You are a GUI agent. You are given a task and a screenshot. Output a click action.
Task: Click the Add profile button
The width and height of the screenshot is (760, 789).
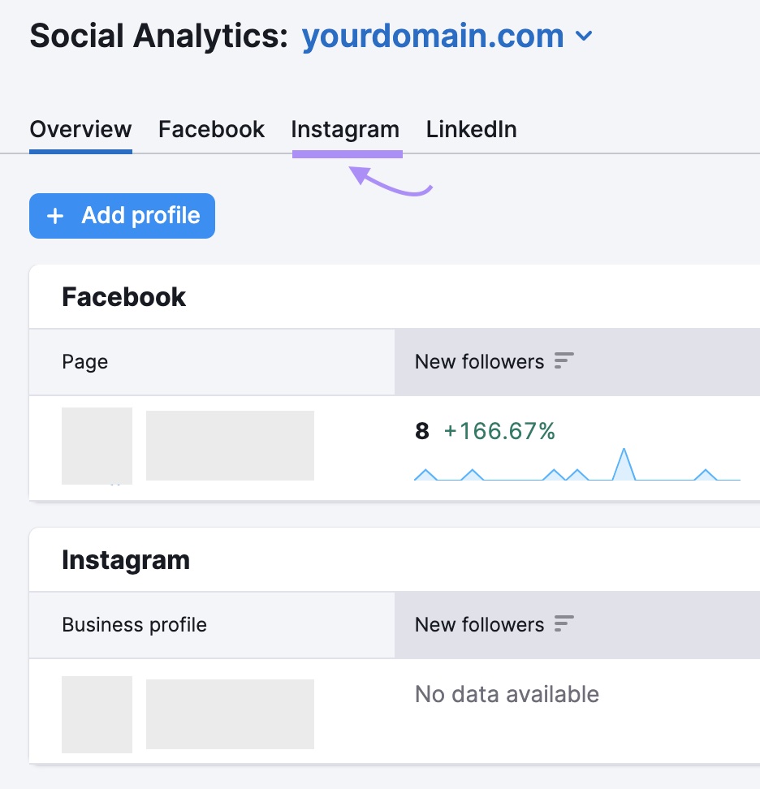(x=122, y=216)
